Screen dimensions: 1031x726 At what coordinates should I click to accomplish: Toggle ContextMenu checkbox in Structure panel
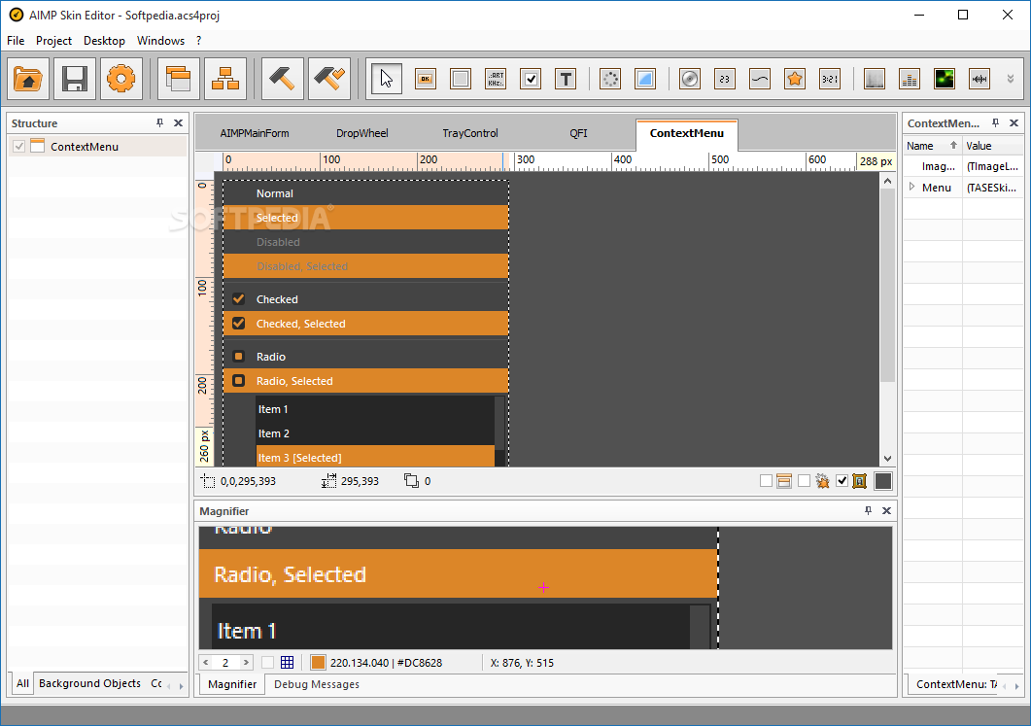19,146
